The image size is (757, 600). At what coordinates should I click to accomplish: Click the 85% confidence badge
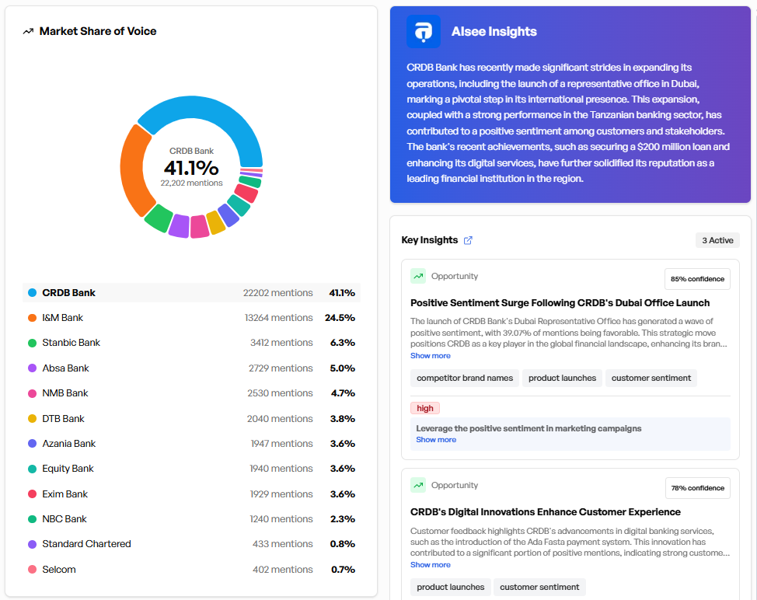click(697, 279)
